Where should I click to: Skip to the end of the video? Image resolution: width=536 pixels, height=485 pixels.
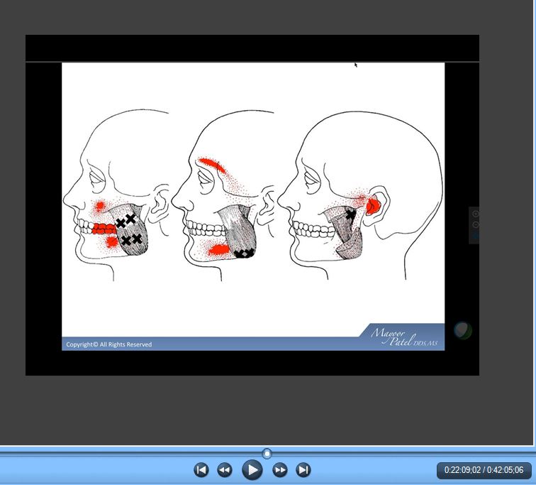[x=303, y=469]
